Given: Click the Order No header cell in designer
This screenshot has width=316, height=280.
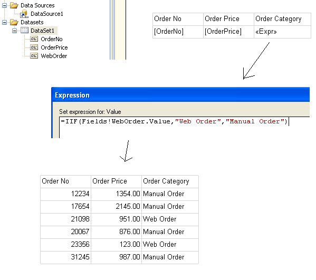Looking at the screenshot, I should 178,19.
